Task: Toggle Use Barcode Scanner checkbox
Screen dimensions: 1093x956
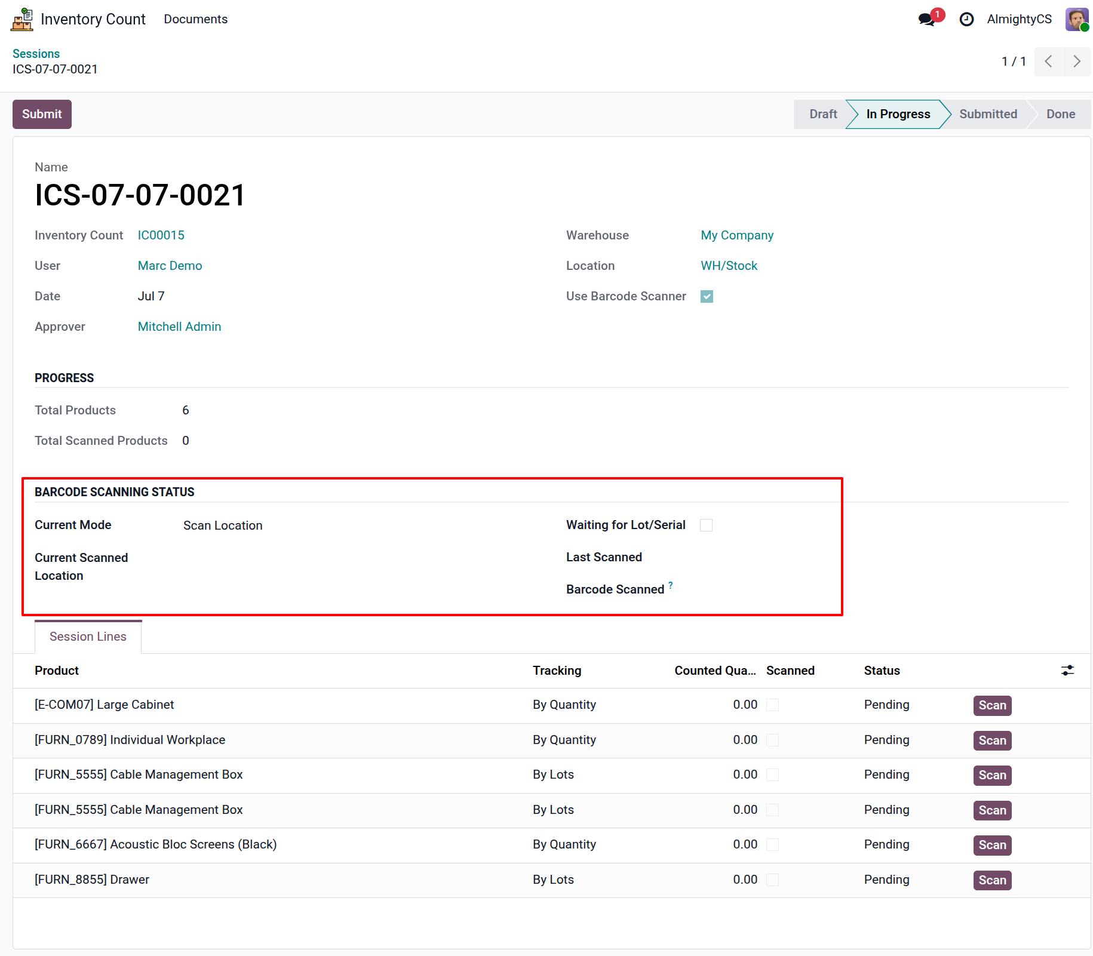Action: click(707, 296)
